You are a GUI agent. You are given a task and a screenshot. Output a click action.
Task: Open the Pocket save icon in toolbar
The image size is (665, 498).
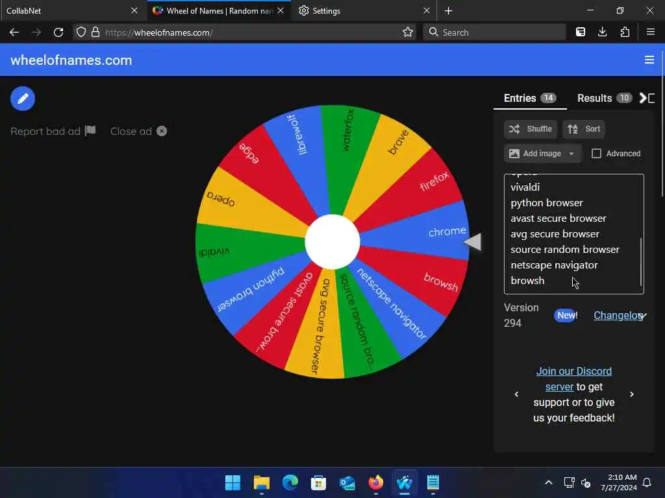pos(581,32)
